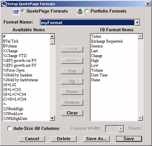Click Available Items scroll down arrow
152x146 pixels.
click(x=52, y=118)
